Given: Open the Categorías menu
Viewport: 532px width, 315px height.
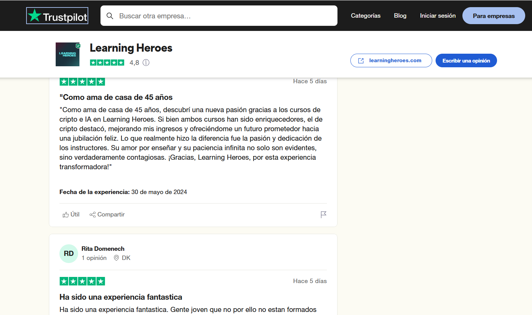Looking at the screenshot, I should [x=366, y=16].
